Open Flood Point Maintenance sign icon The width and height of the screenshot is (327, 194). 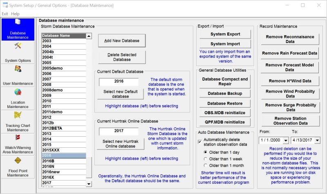click(x=18, y=160)
